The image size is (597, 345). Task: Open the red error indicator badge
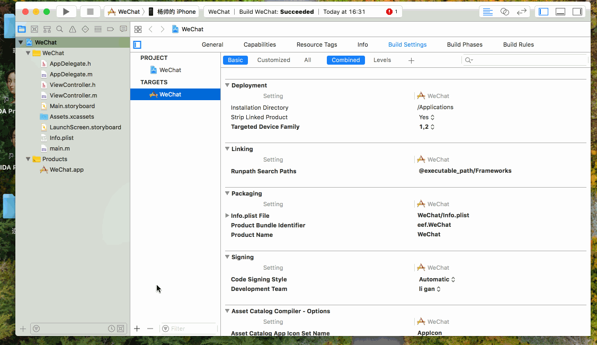[392, 12]
